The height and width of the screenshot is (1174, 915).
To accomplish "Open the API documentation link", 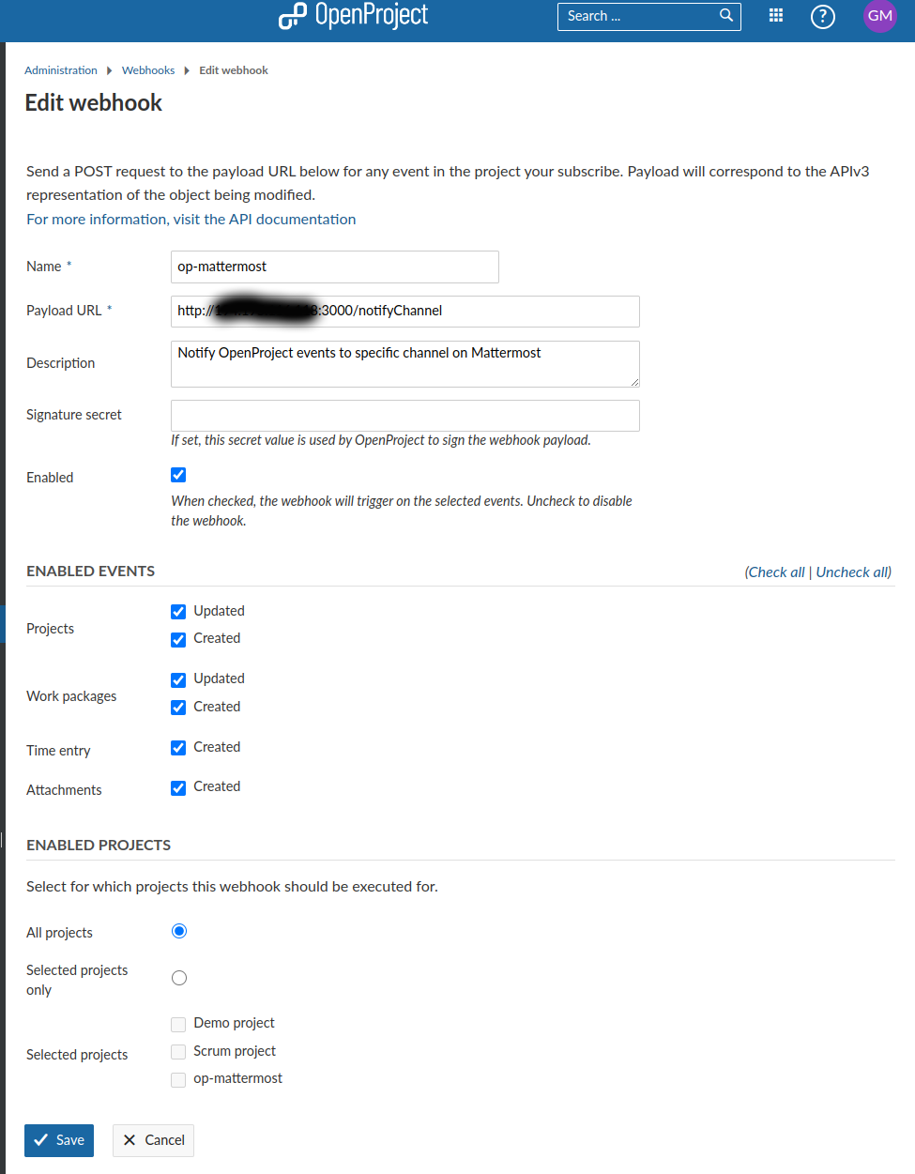I will (x=191, y=219).
